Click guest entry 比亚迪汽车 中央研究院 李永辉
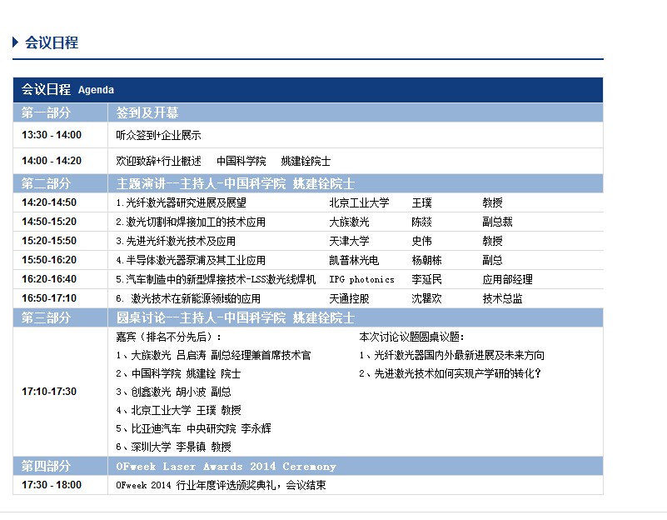The width and height of the screenshot is (667, 520). tap(193, 428)
